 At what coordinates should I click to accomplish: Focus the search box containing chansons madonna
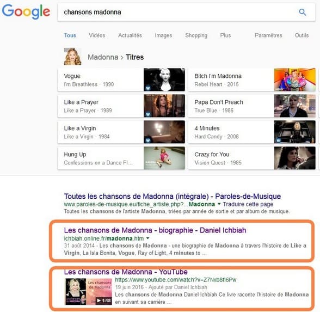186,12
